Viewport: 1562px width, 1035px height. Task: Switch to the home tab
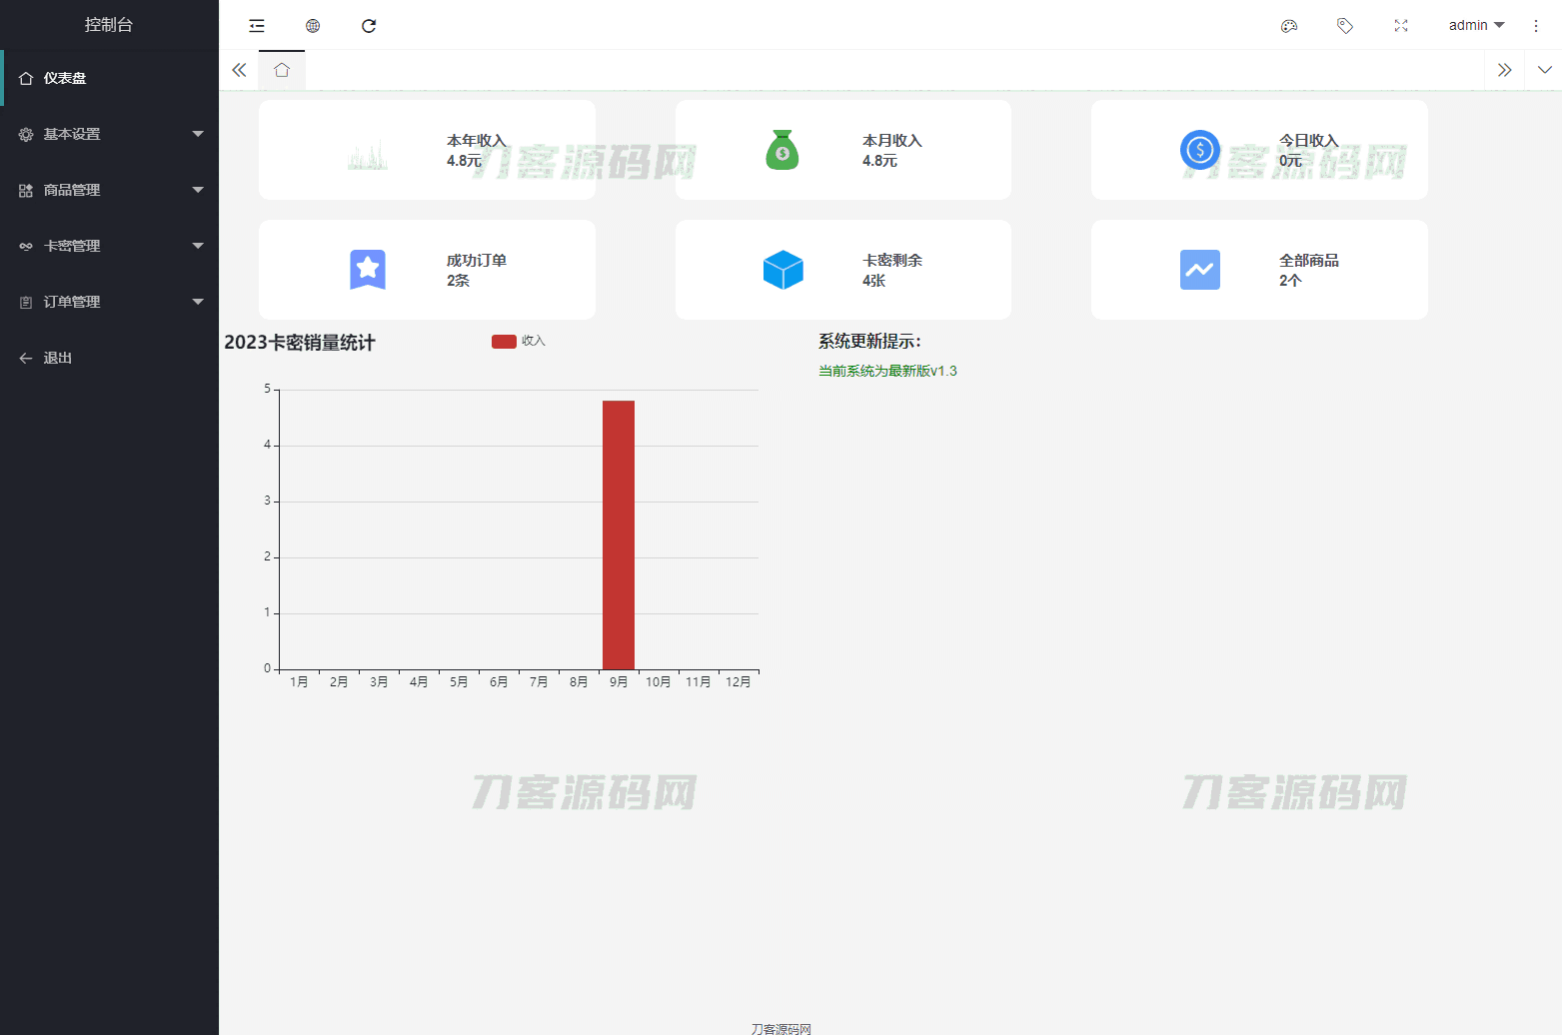tap(282, 70)
